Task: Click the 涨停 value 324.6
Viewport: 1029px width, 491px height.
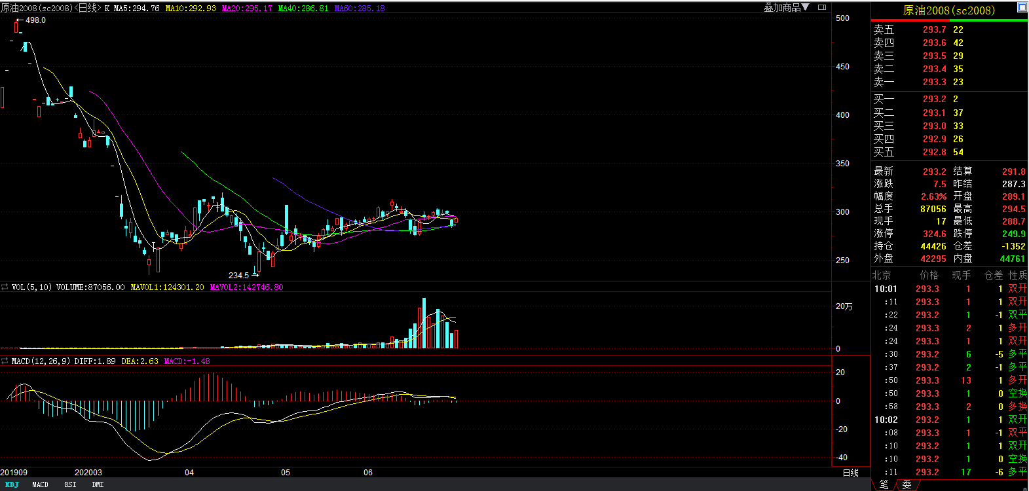Action: click(x=934, y=234)
